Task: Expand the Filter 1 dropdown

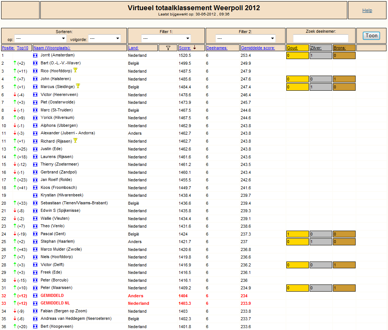Action: tap(166, 38)
